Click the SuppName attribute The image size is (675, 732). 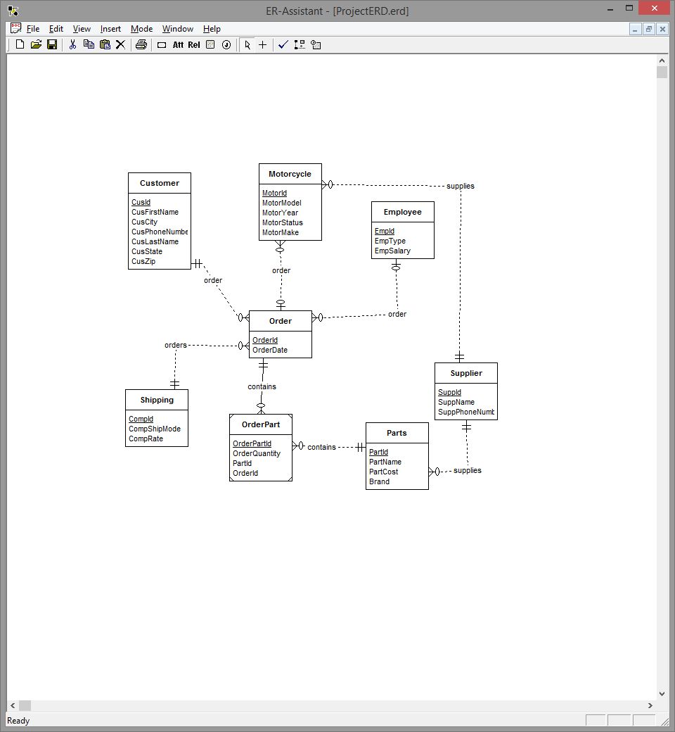click(x=456, y=403)
